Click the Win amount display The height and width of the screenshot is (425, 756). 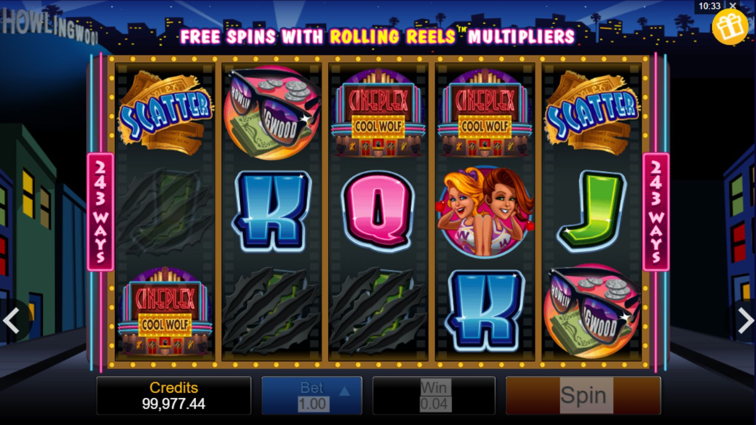coord(434,395)
